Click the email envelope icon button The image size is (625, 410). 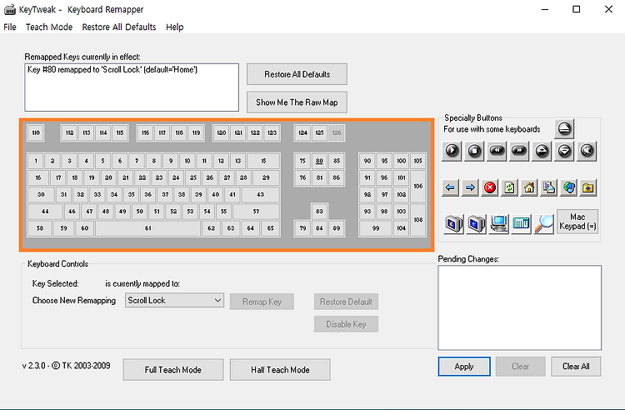point(549,187)
